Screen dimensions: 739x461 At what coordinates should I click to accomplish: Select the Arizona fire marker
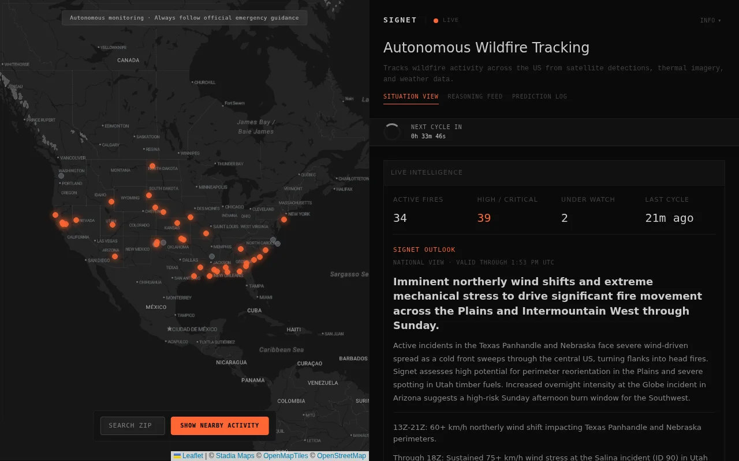tap(115, 256)
